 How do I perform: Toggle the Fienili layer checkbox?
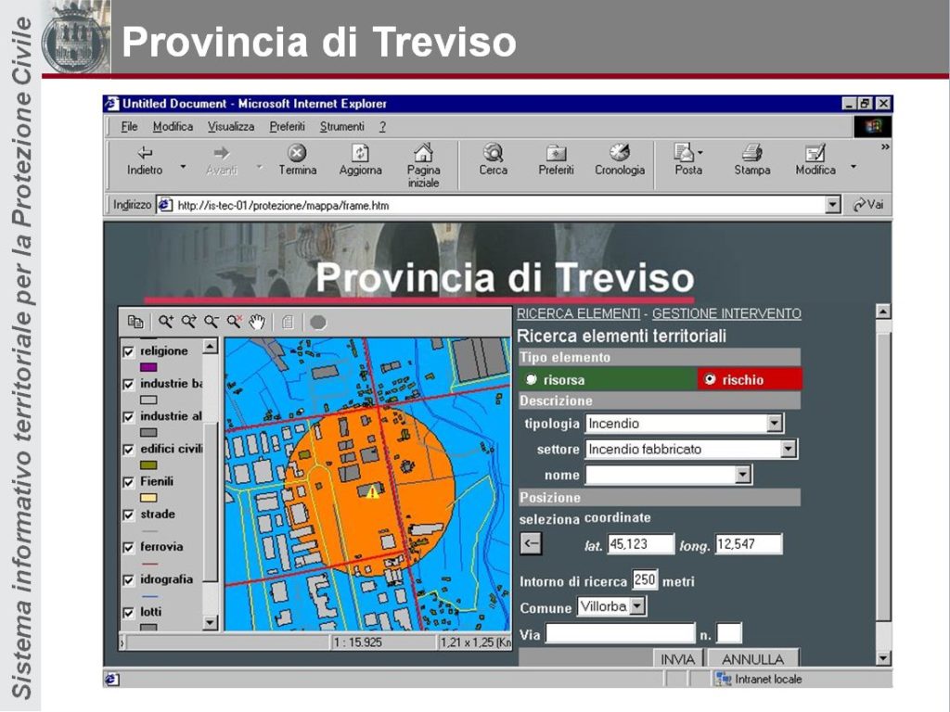click(128, 482)
